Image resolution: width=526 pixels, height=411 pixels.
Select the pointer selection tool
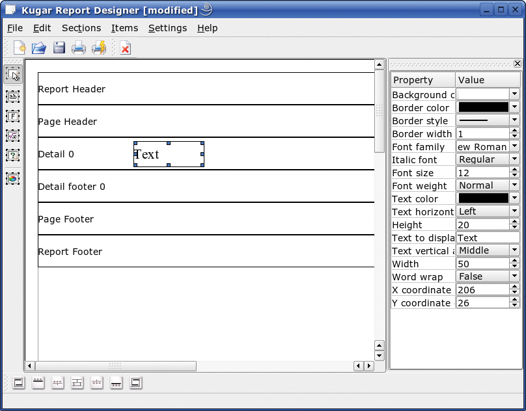pos(13,74)
